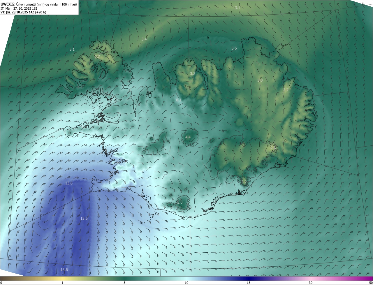Click the 13.5 value label in the blue area

pyautogui.click(x=84, y=218)
